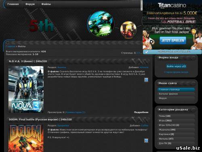Click the green racing game circle image
This screenshot has height=152, width=202.
(101, 24)
